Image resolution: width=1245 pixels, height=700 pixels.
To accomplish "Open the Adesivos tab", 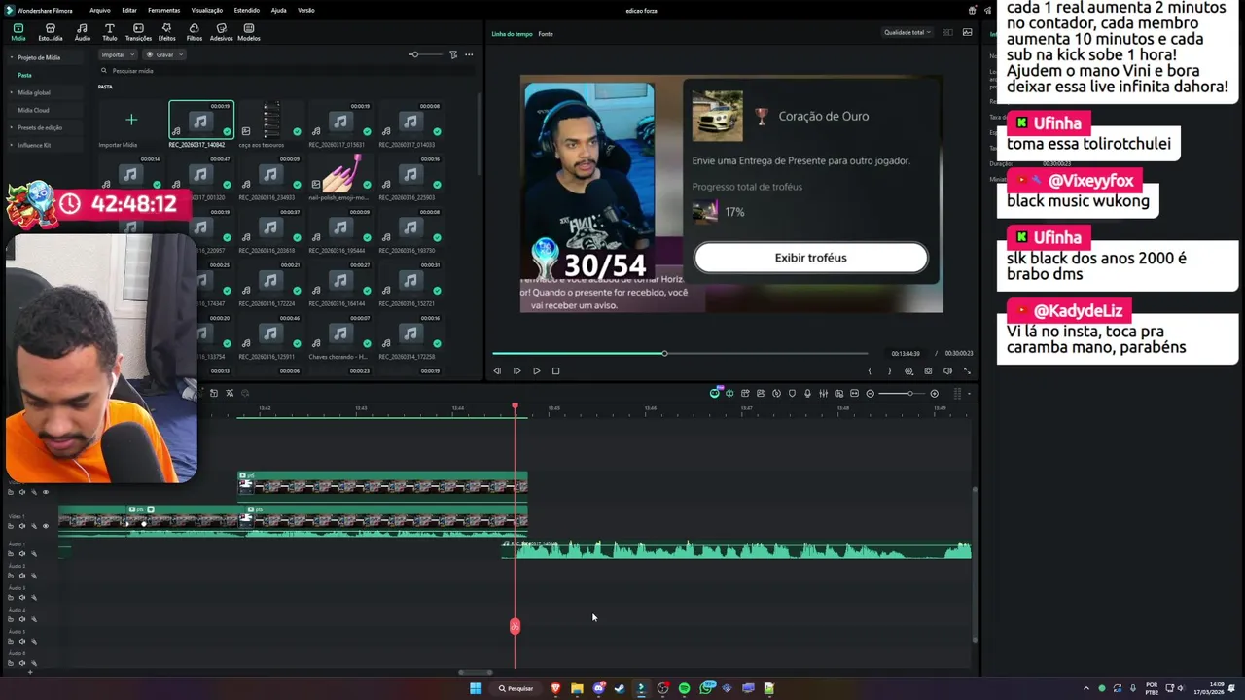I will (222, 32).
